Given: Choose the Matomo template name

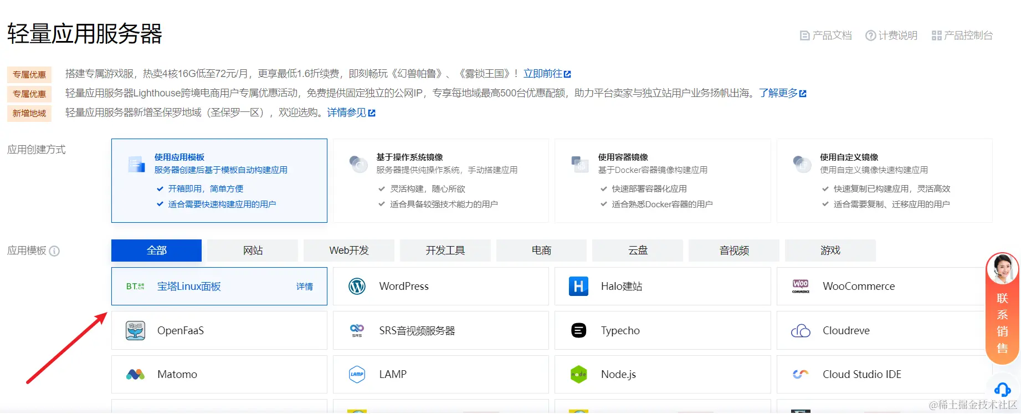Looking at the screenshot, I should point(177,375).
